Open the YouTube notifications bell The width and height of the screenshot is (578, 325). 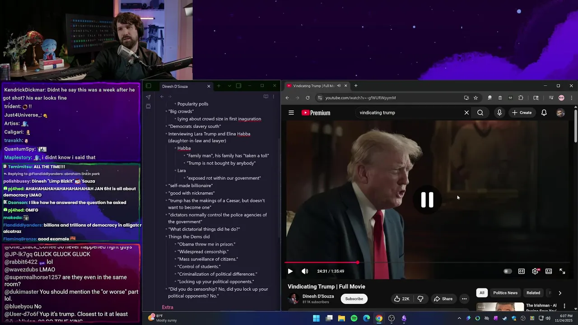544,113
